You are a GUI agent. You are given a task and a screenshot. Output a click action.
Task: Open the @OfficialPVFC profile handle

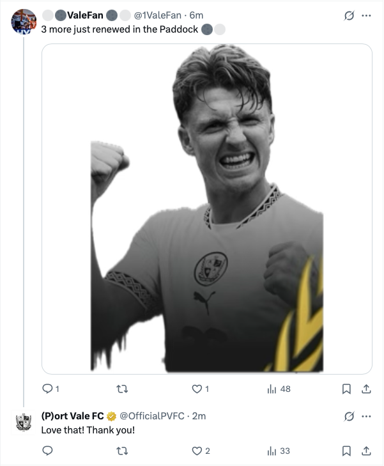[152, 416]
